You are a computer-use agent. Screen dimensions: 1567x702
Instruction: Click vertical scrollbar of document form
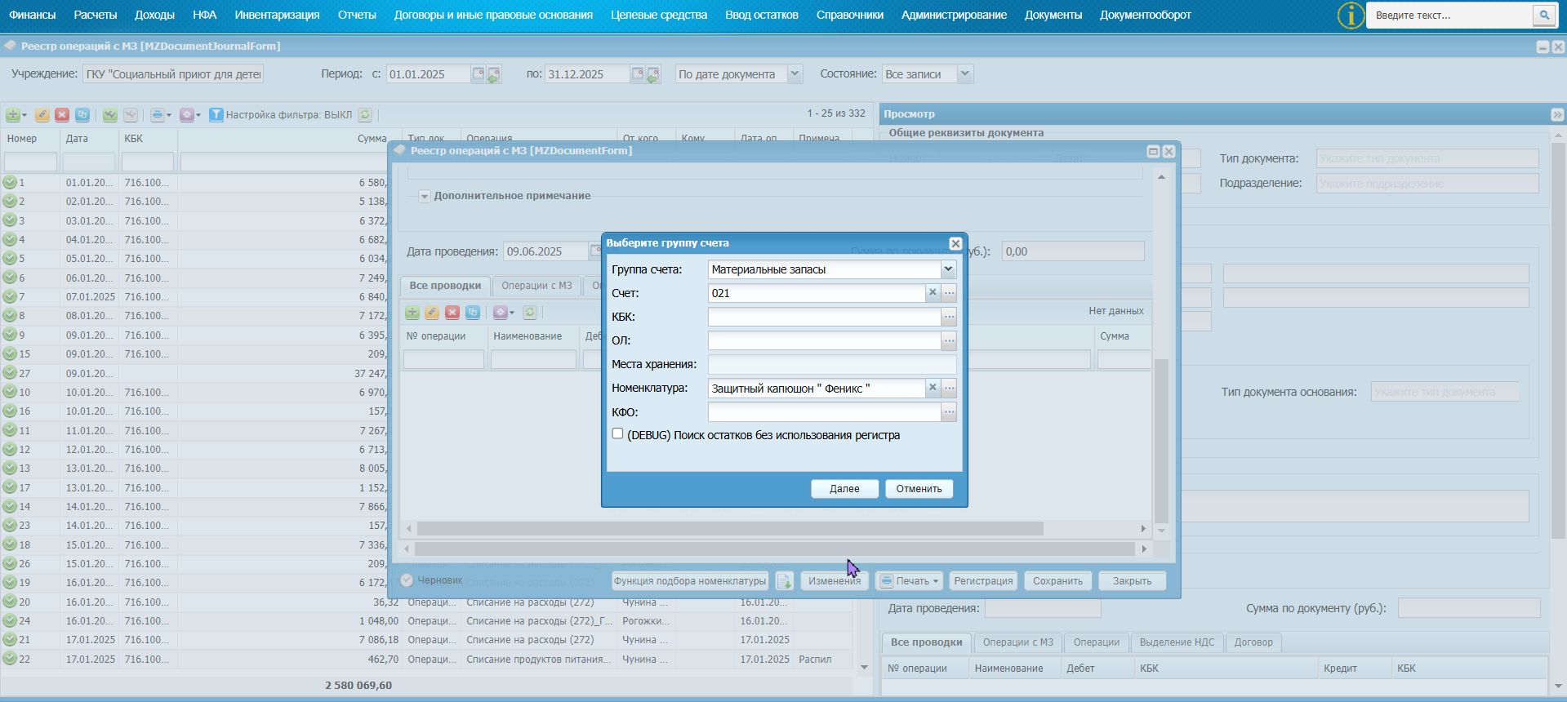(x=1161, y=441)
